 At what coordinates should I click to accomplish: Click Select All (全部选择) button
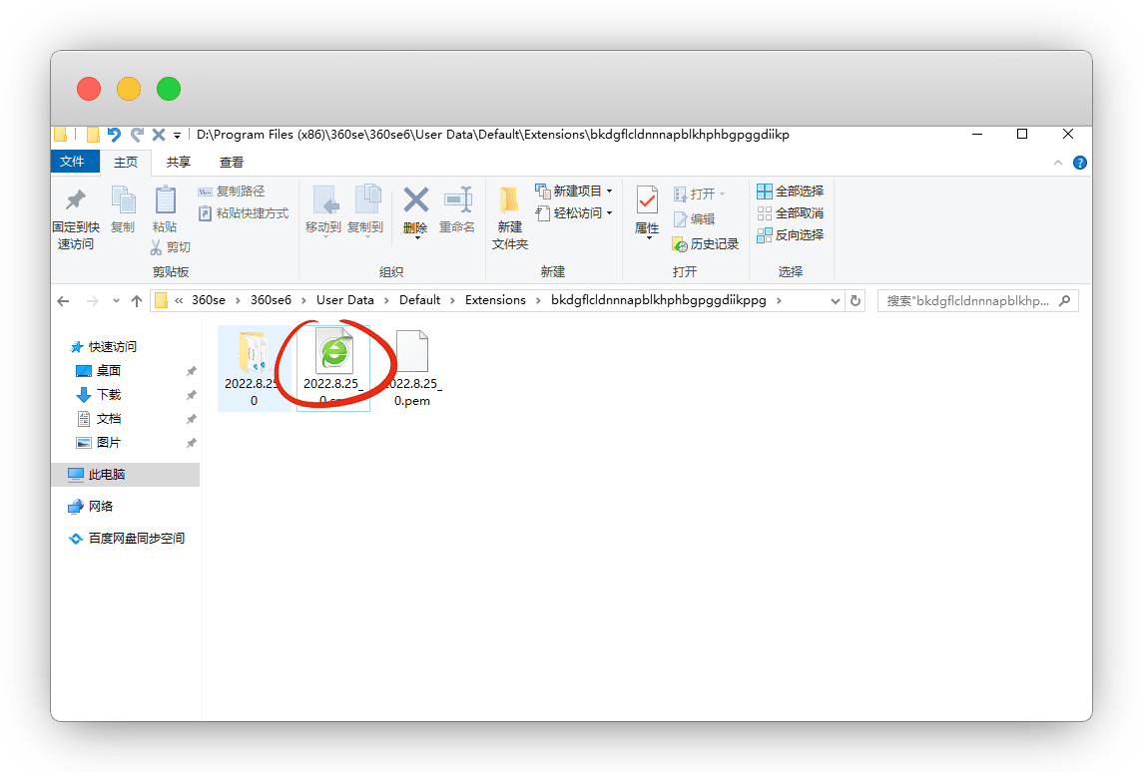point(791,192)
